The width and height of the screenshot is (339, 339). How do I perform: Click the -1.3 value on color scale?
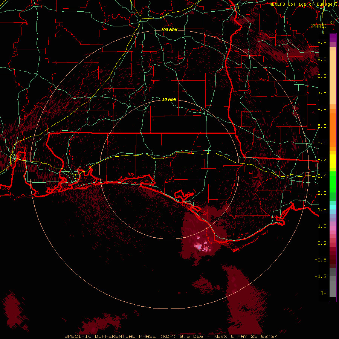coord(321,276)
